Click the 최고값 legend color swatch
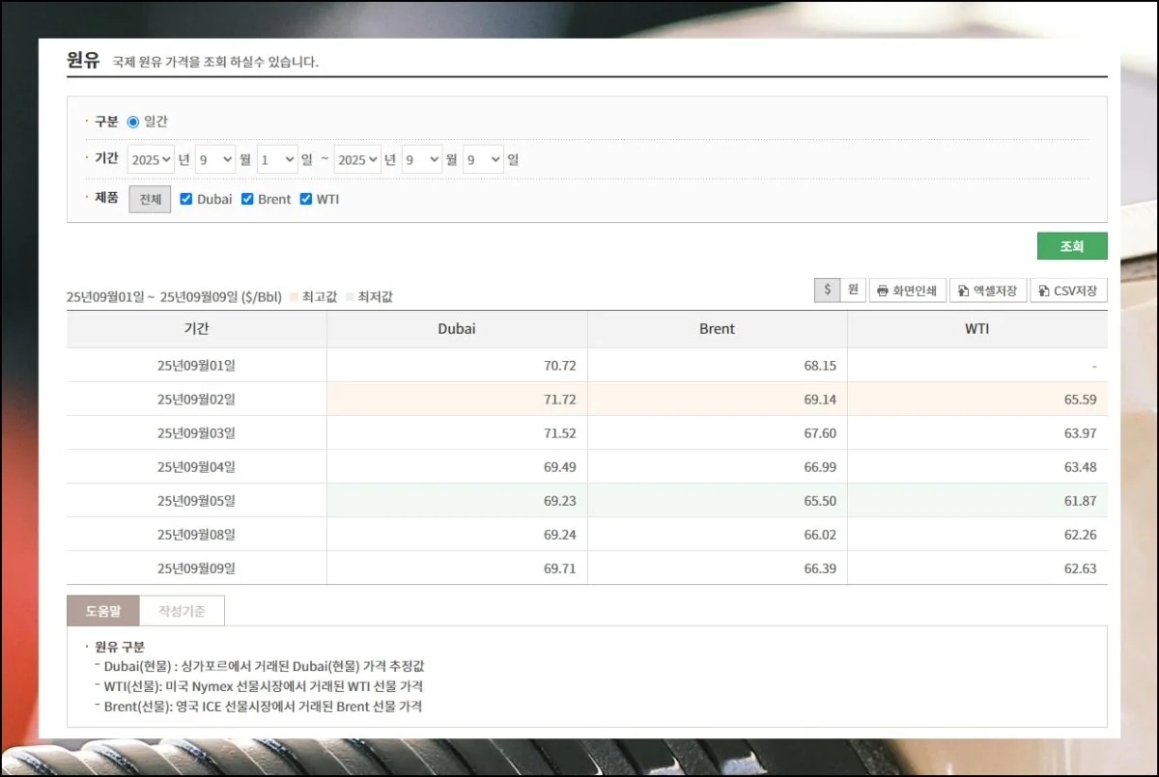The image size is (1159, 777). [295, 297]
